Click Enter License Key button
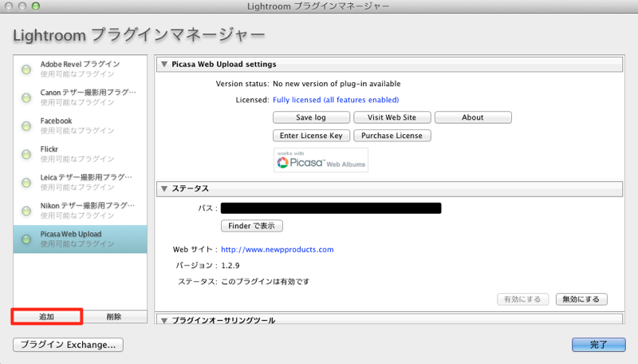The image size is (638, 364). coord(311,136)
